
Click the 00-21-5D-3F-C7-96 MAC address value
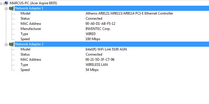(100, 60)
